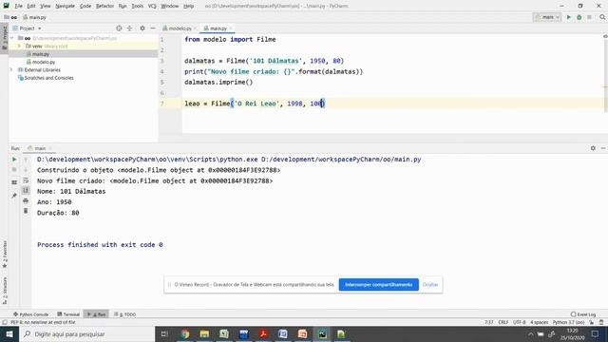Select the main tab in Run panel

coord(39,148)
